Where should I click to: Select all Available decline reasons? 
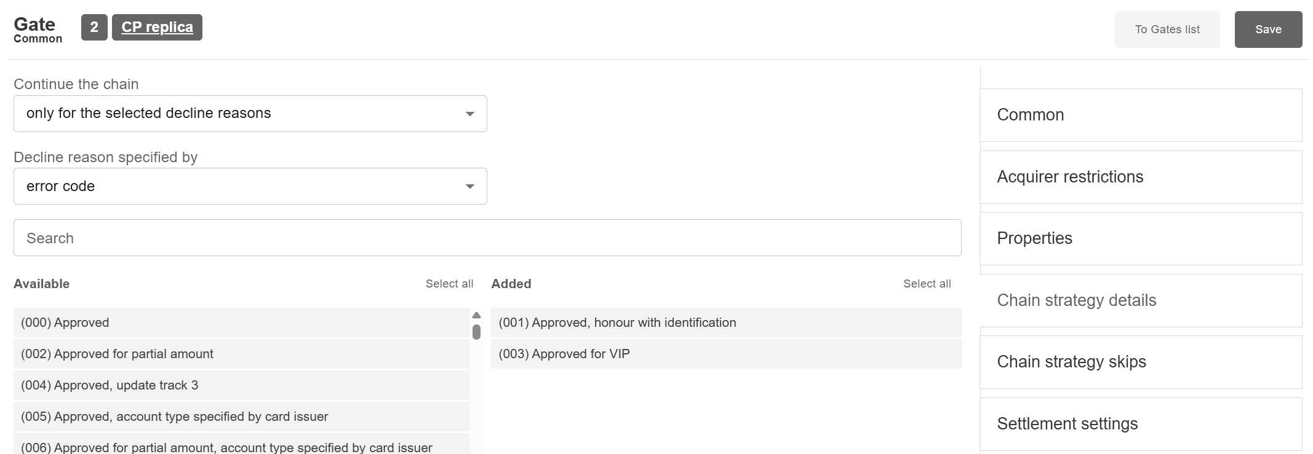[449, 284]
